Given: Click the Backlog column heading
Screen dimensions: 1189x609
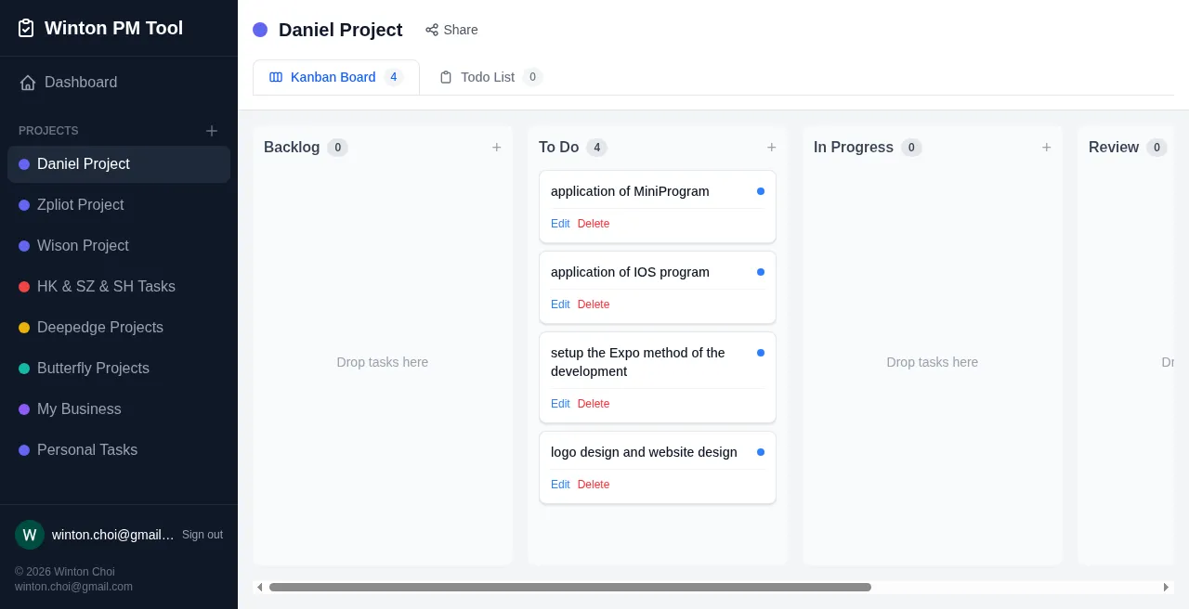Looking at the screenshot, I should click(292, 148).
